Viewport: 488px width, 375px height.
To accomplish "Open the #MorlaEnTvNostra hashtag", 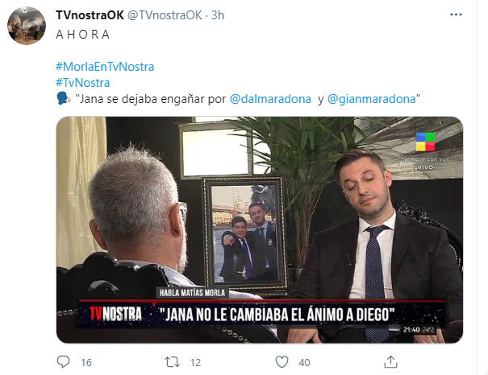I will [105, 67].
